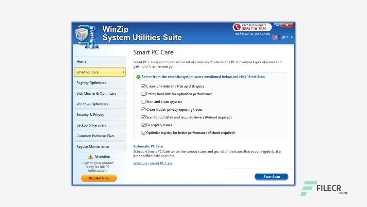Open the language flag dropdown arrow

click(x=279, y=37)
